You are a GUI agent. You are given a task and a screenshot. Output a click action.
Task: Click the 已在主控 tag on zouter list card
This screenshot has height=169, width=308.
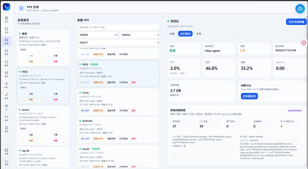tap(96, 149)
